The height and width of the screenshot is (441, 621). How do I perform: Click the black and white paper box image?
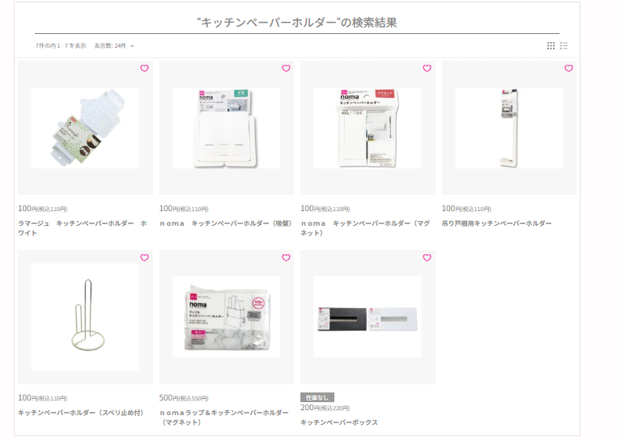tap(368, 316)
